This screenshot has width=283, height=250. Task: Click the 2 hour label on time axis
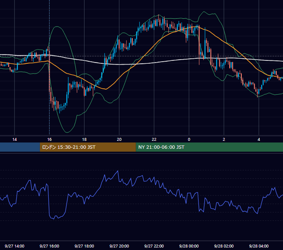[224, 140]
